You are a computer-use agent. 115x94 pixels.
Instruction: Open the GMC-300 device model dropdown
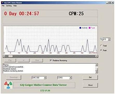coord(45,78)
